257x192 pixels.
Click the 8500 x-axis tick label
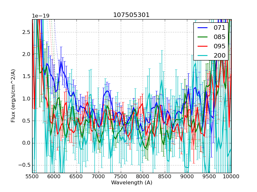click(165, 176)
